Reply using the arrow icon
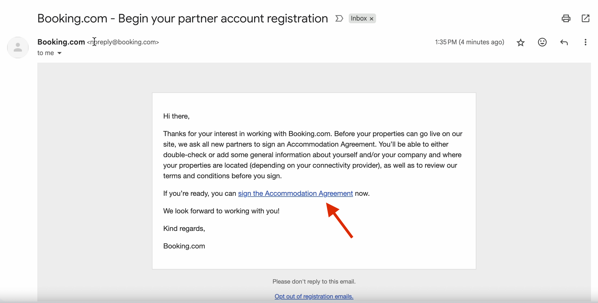The height and width of the screenshot is (303, 598). click(x=564, y=42)
